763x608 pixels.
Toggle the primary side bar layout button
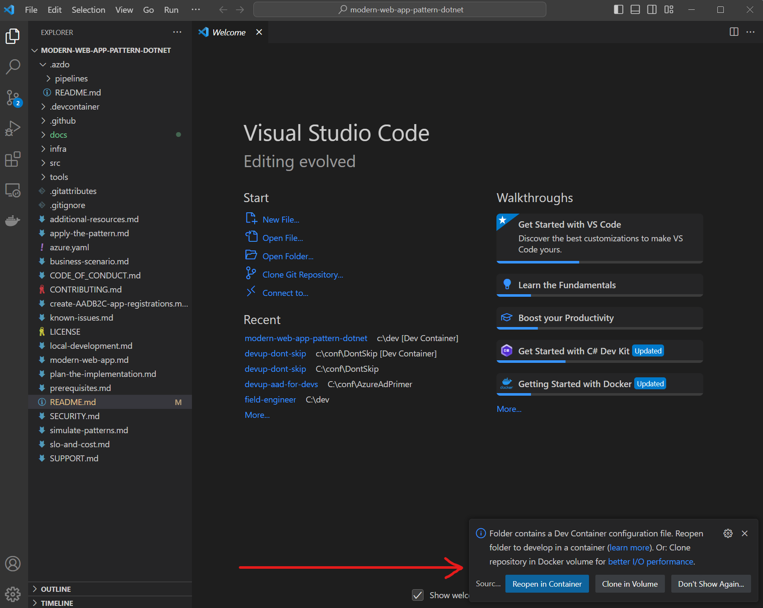(618, 10)
